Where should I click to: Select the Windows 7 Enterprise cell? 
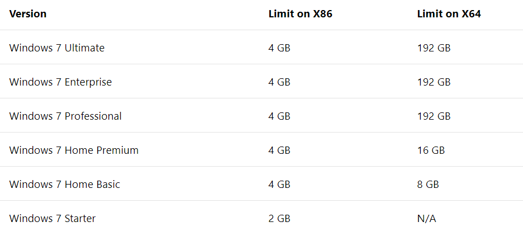tap(61, 82)
